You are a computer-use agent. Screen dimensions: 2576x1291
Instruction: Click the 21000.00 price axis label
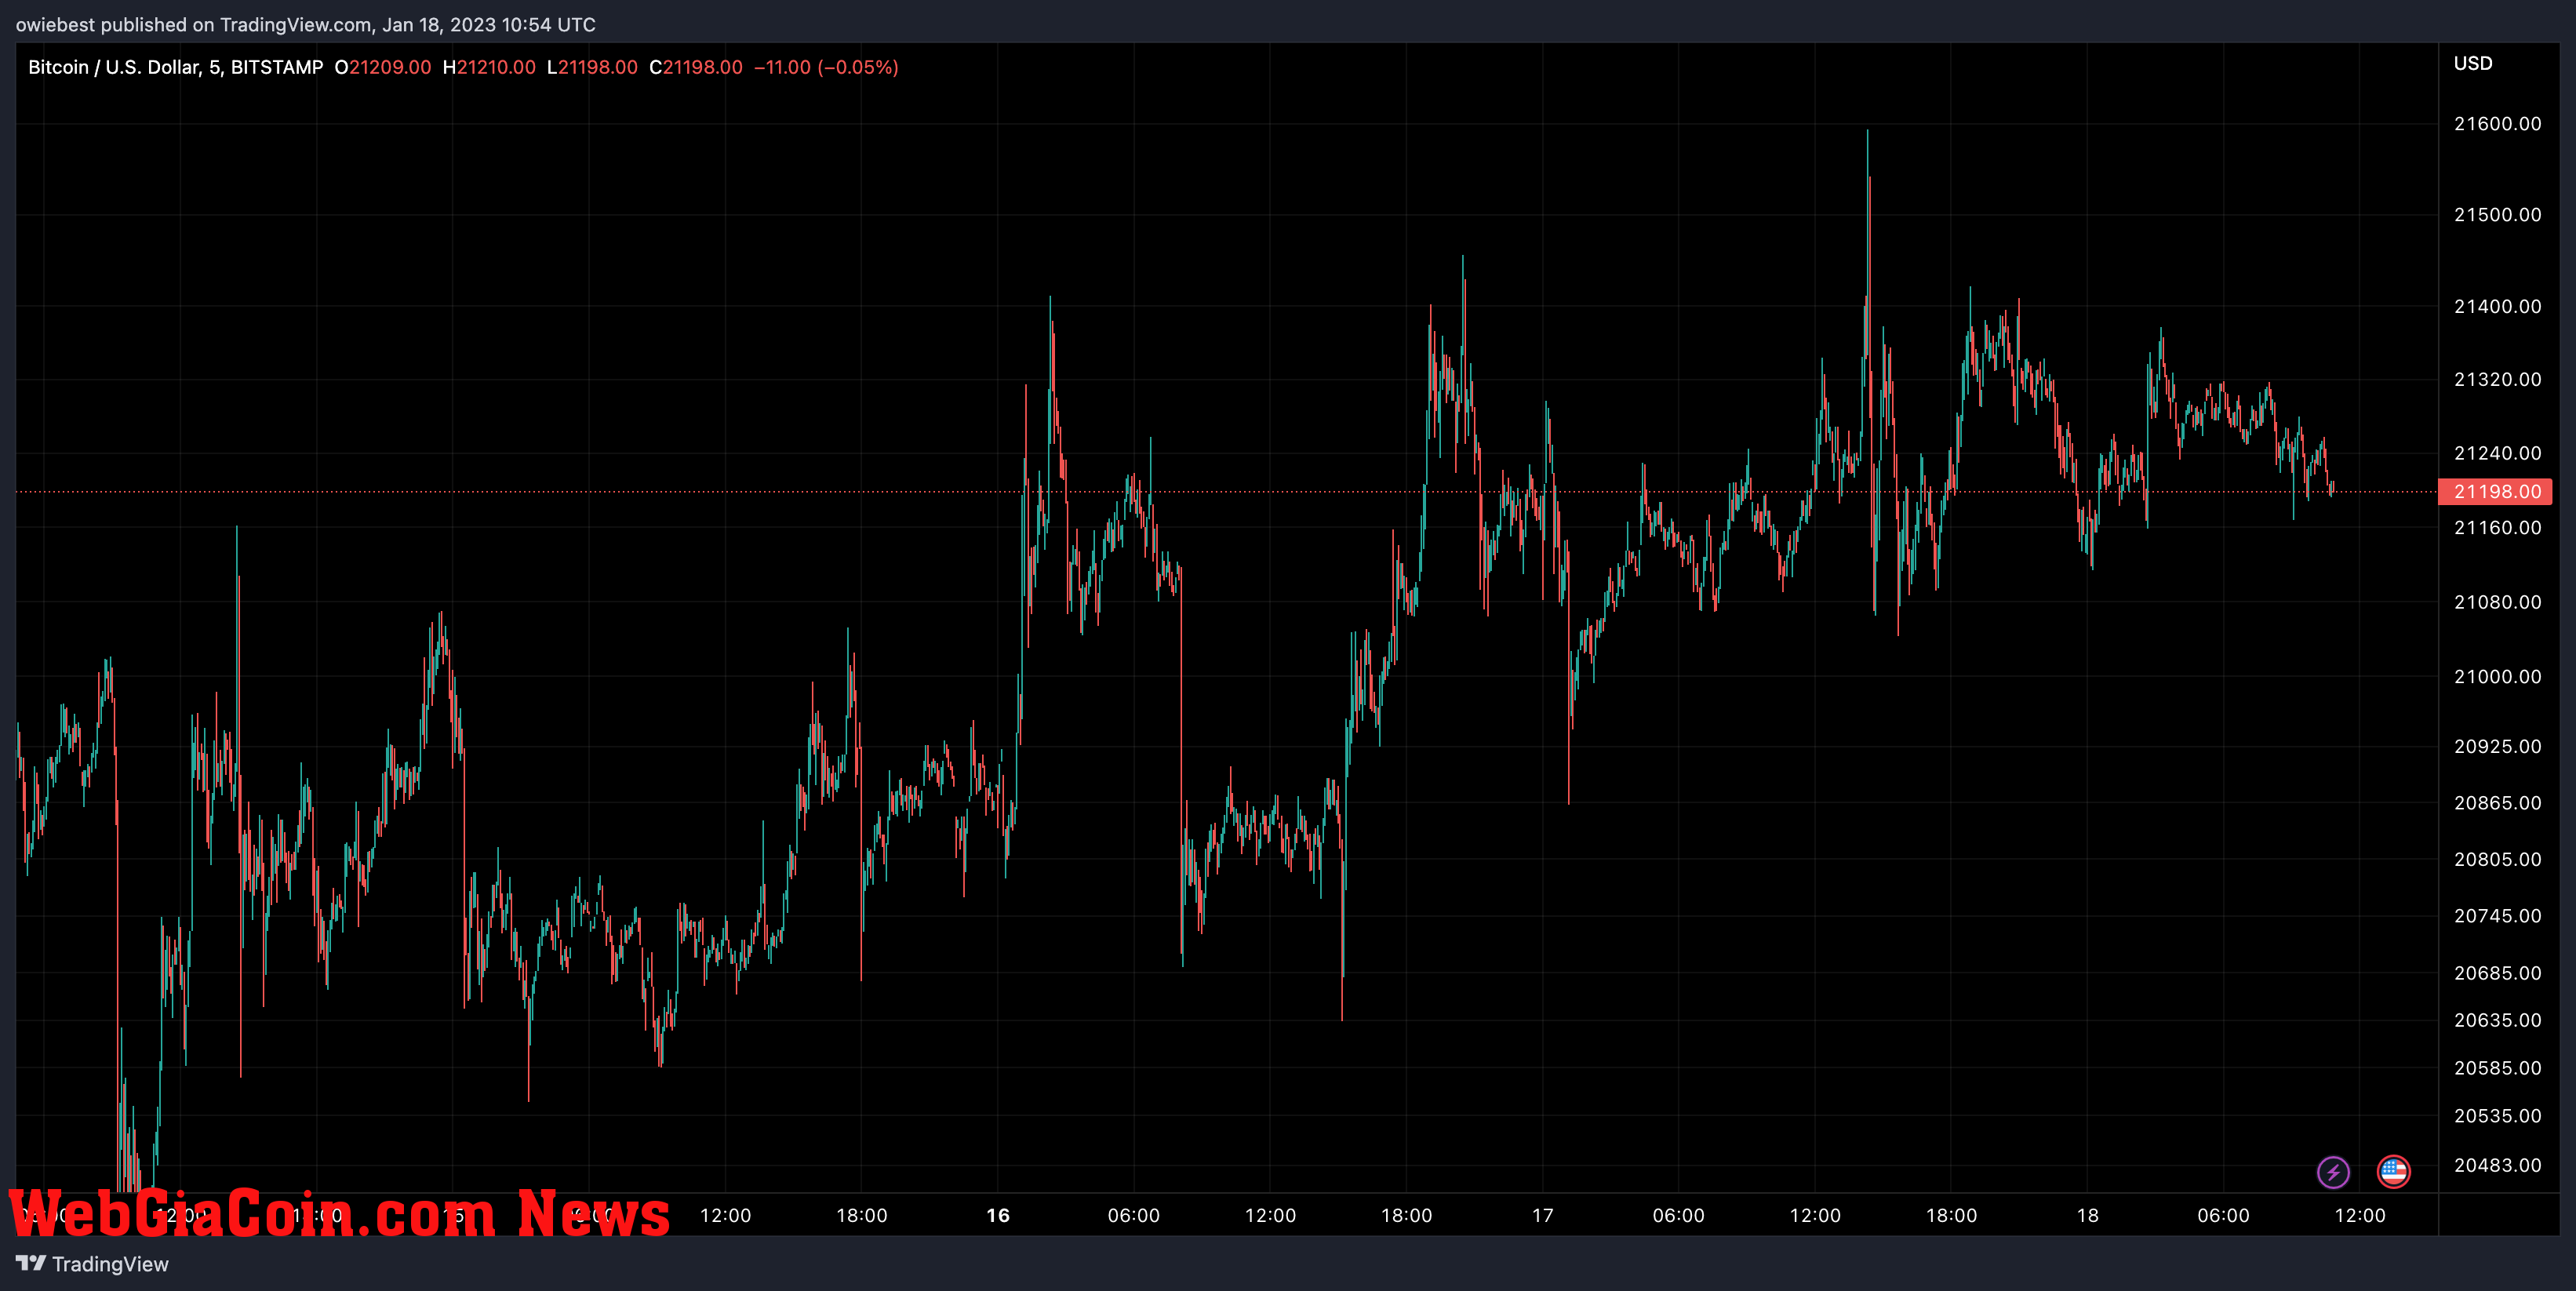(x=2497, y=677)
